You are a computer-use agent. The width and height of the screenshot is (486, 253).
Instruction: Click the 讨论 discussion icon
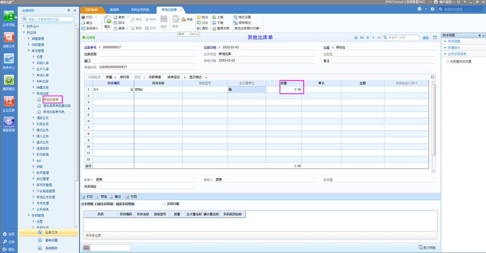click(x=199, y=23)
